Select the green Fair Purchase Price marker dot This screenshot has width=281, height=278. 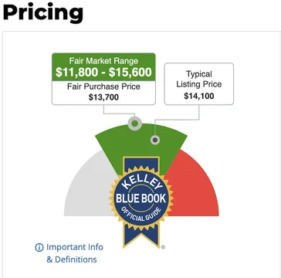(x=134, y=124)
